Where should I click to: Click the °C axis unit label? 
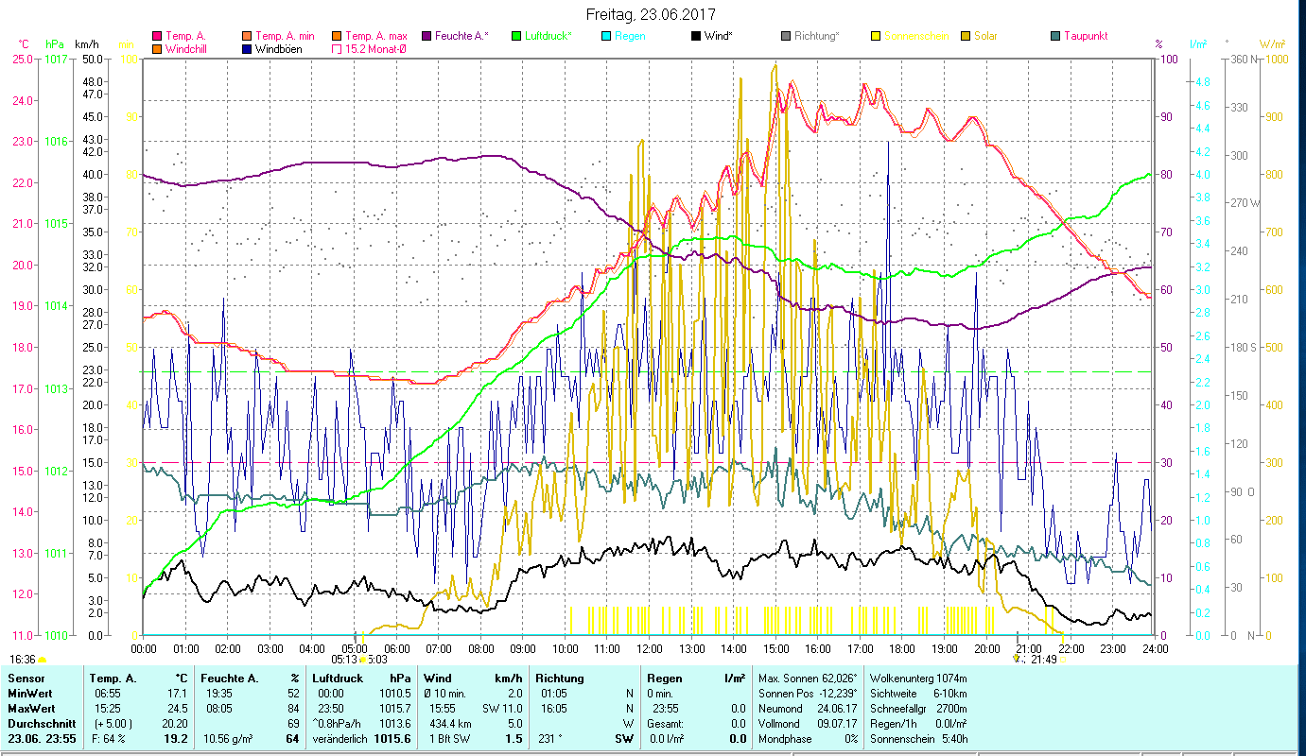(24, 44)
